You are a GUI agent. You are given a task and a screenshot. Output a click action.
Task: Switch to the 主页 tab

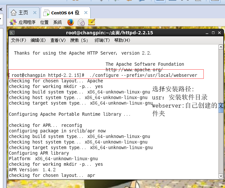[x=24, y=13]
